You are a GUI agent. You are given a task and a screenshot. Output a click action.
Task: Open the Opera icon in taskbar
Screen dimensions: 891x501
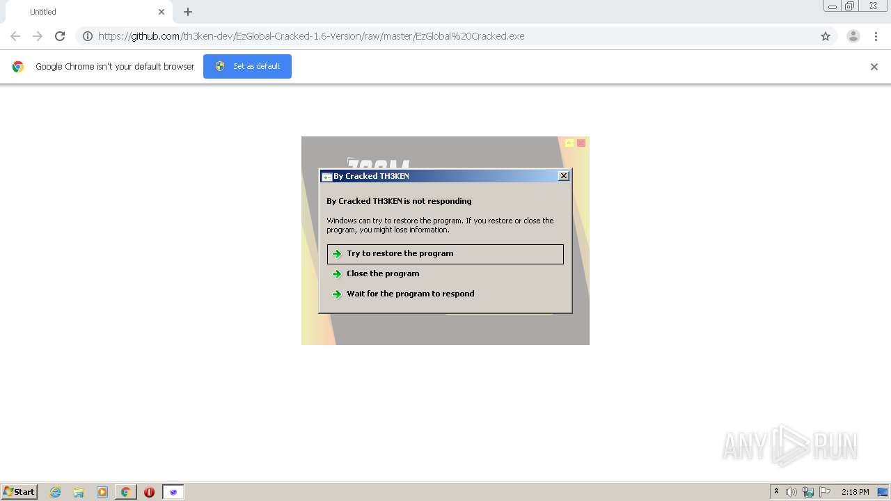coord(149,492)
